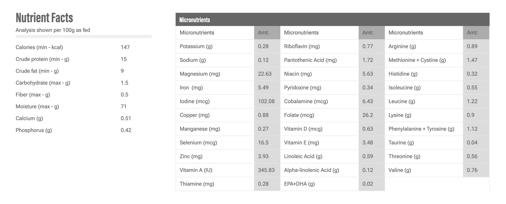Screen dimensions: 506x204
Task: Click the Calories (min - kcal) row
Action: point(83,47)
